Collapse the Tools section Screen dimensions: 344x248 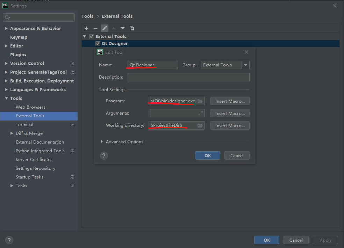point(6,98)
